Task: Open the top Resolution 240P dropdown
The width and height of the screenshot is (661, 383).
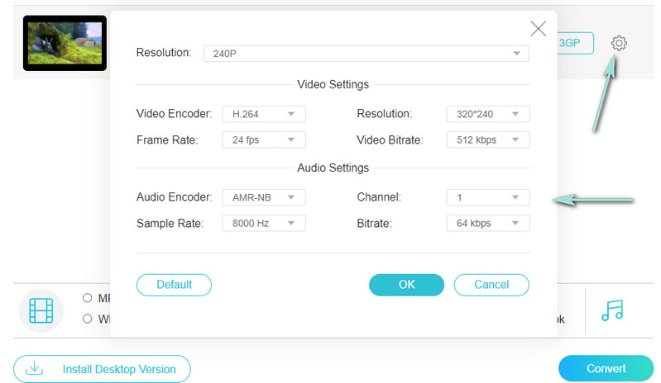Action: coord(366,53)
